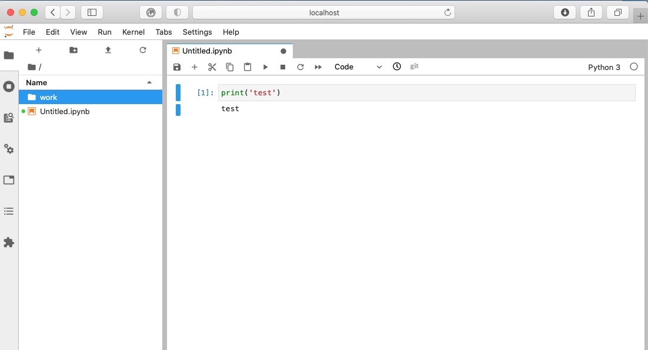648x350 pixels.
Task: Open the Extension Manager puzzle icon
Action: tap(9, 242)
